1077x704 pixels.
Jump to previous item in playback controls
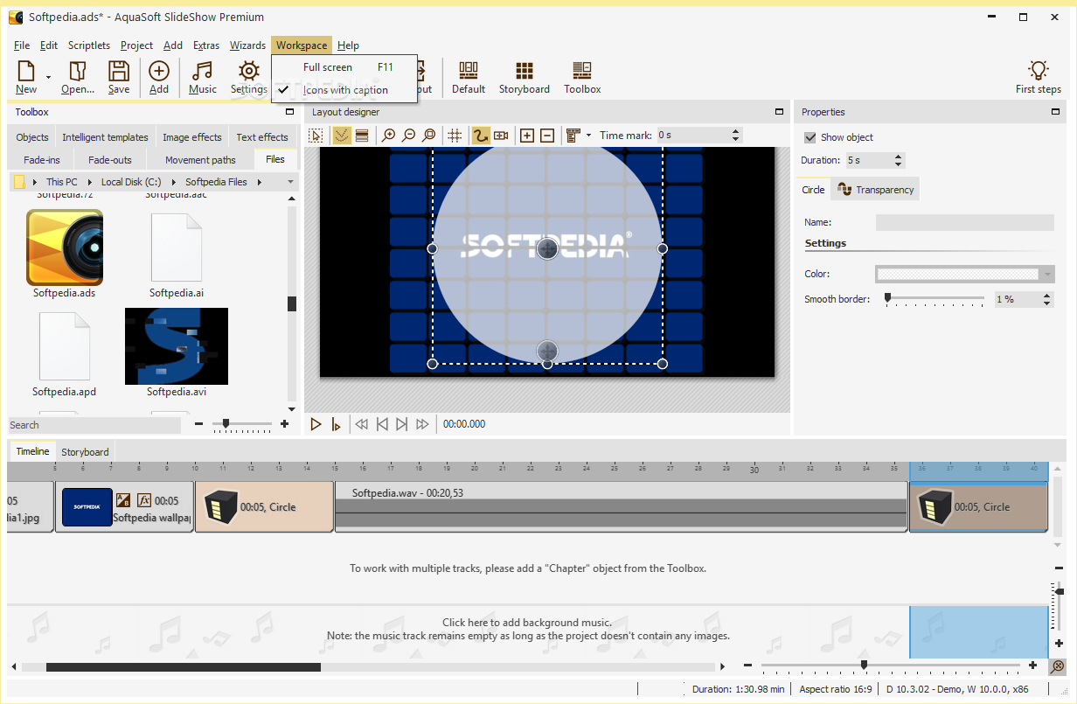[382, 424]
